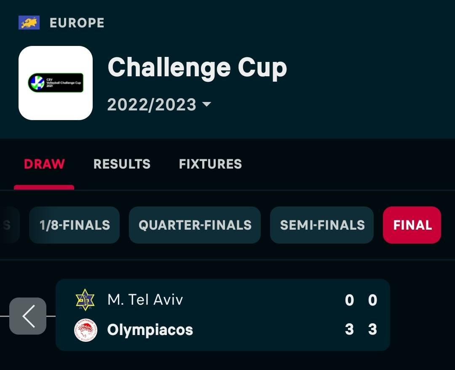
Task: Select the partially hidden round chip at left
Action: [x=8, y=225]
